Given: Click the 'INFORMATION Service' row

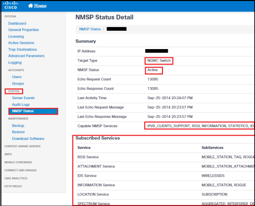Looking at the screenshot, I should 165,185.
